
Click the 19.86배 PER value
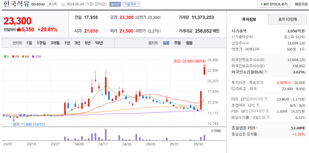[x=284, y=99]
